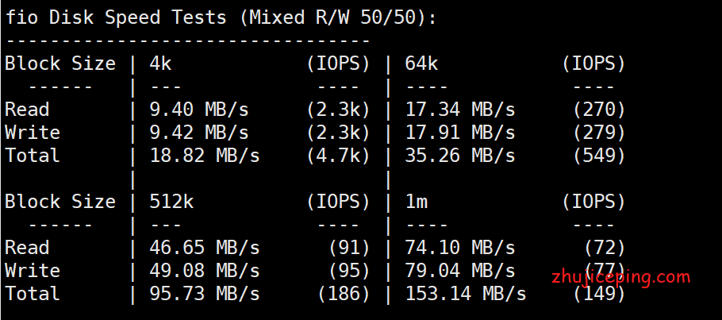
Task: Click the zhujiceping.com watermark
Action: (x=620, y=277)
